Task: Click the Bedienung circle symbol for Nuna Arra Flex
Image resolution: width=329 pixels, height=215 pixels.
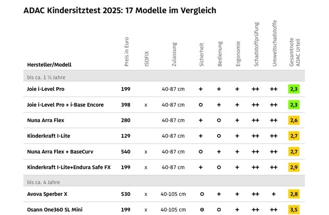Action: pos(219,121)
